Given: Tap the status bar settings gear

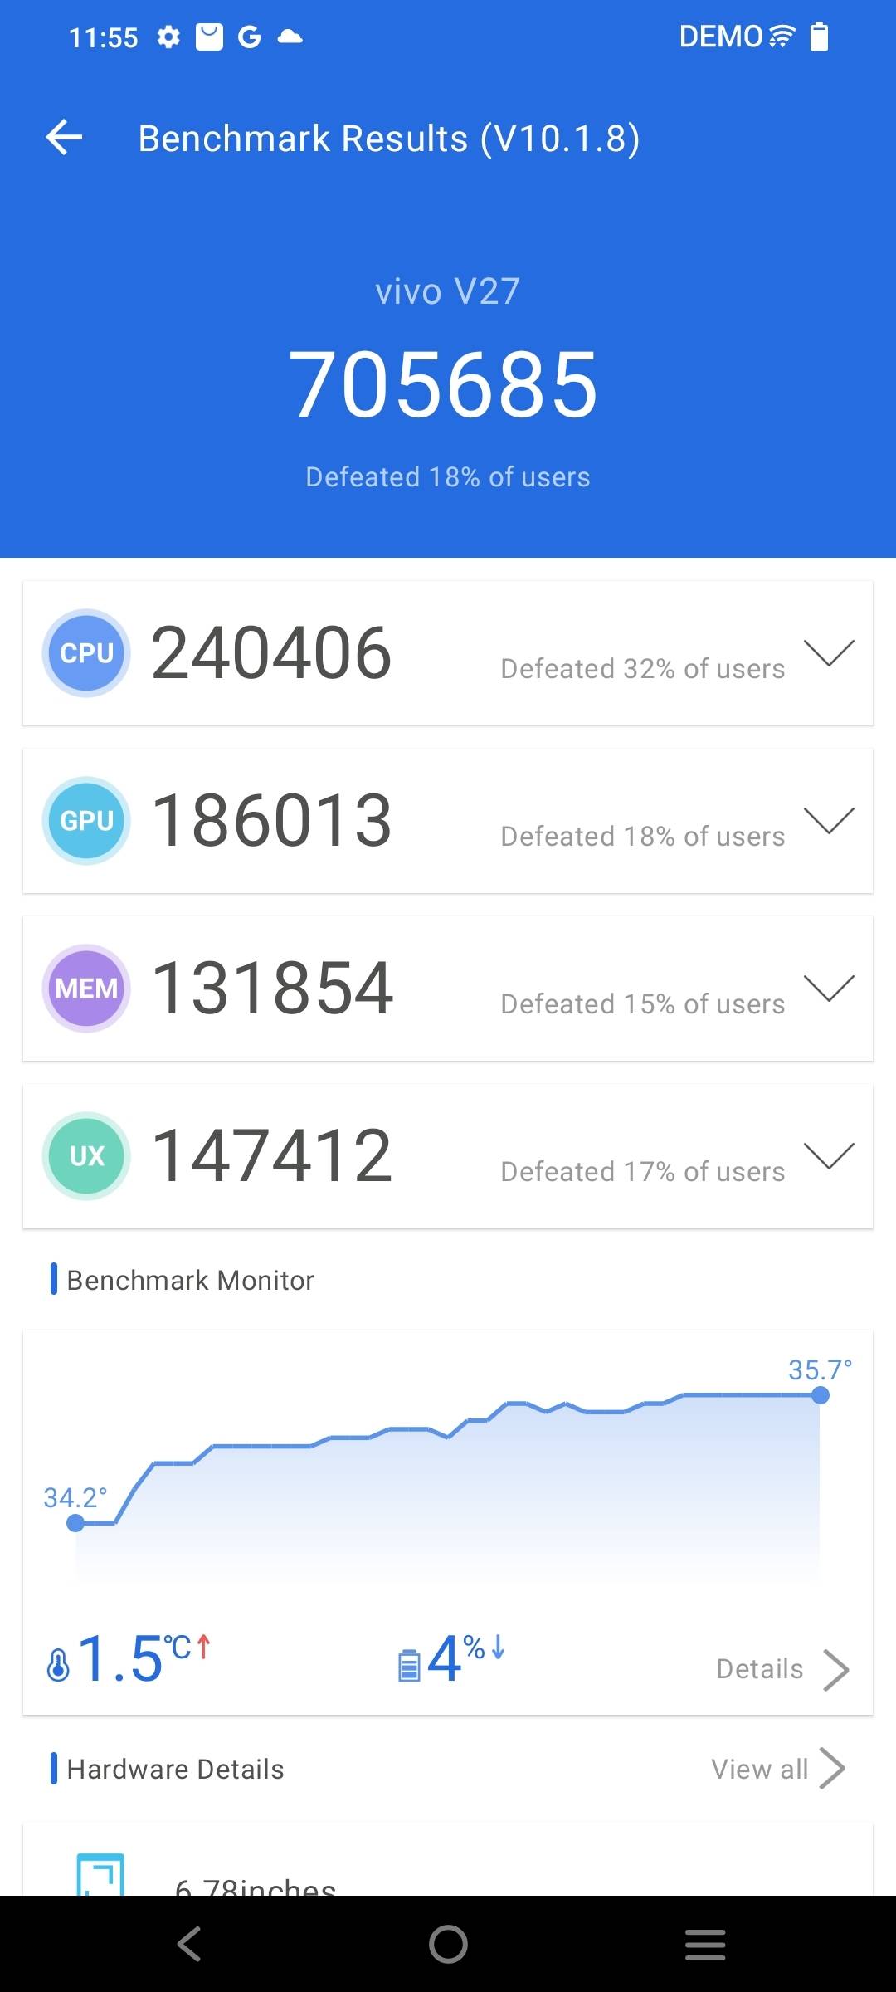Looking at the screenshot, I should 168,37.
